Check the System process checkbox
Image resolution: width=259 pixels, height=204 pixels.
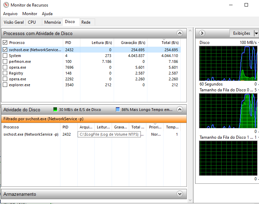point(5,56)
